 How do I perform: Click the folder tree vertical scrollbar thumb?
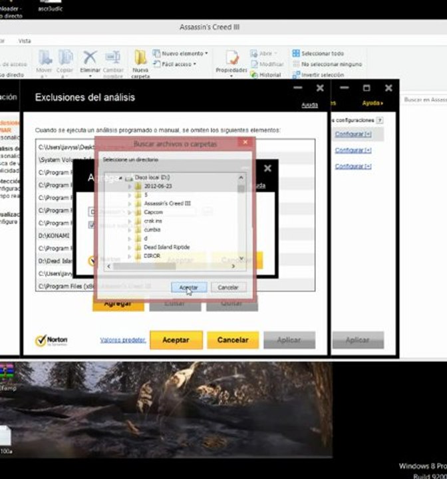241,189
